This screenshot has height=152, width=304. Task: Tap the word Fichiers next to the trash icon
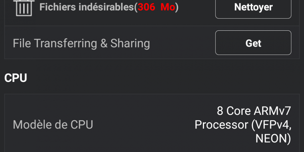pos(58,7)
